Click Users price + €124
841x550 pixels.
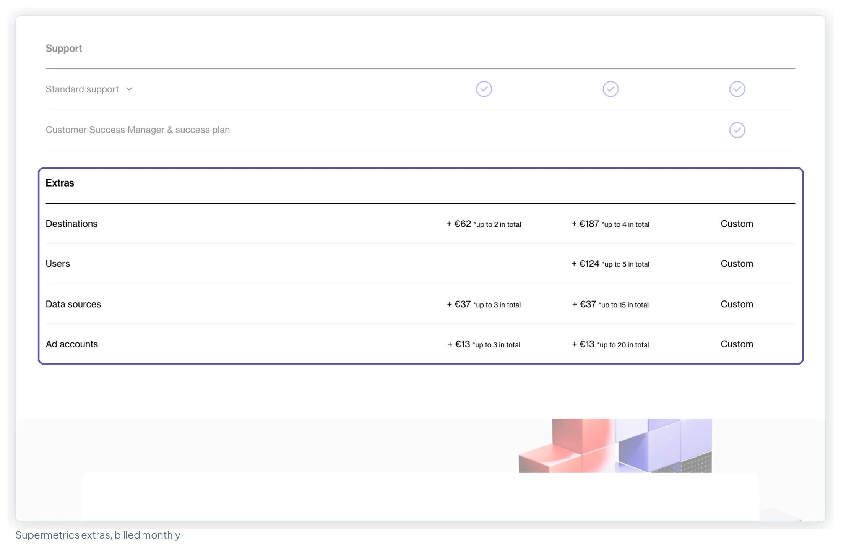[x=610, y=264]
